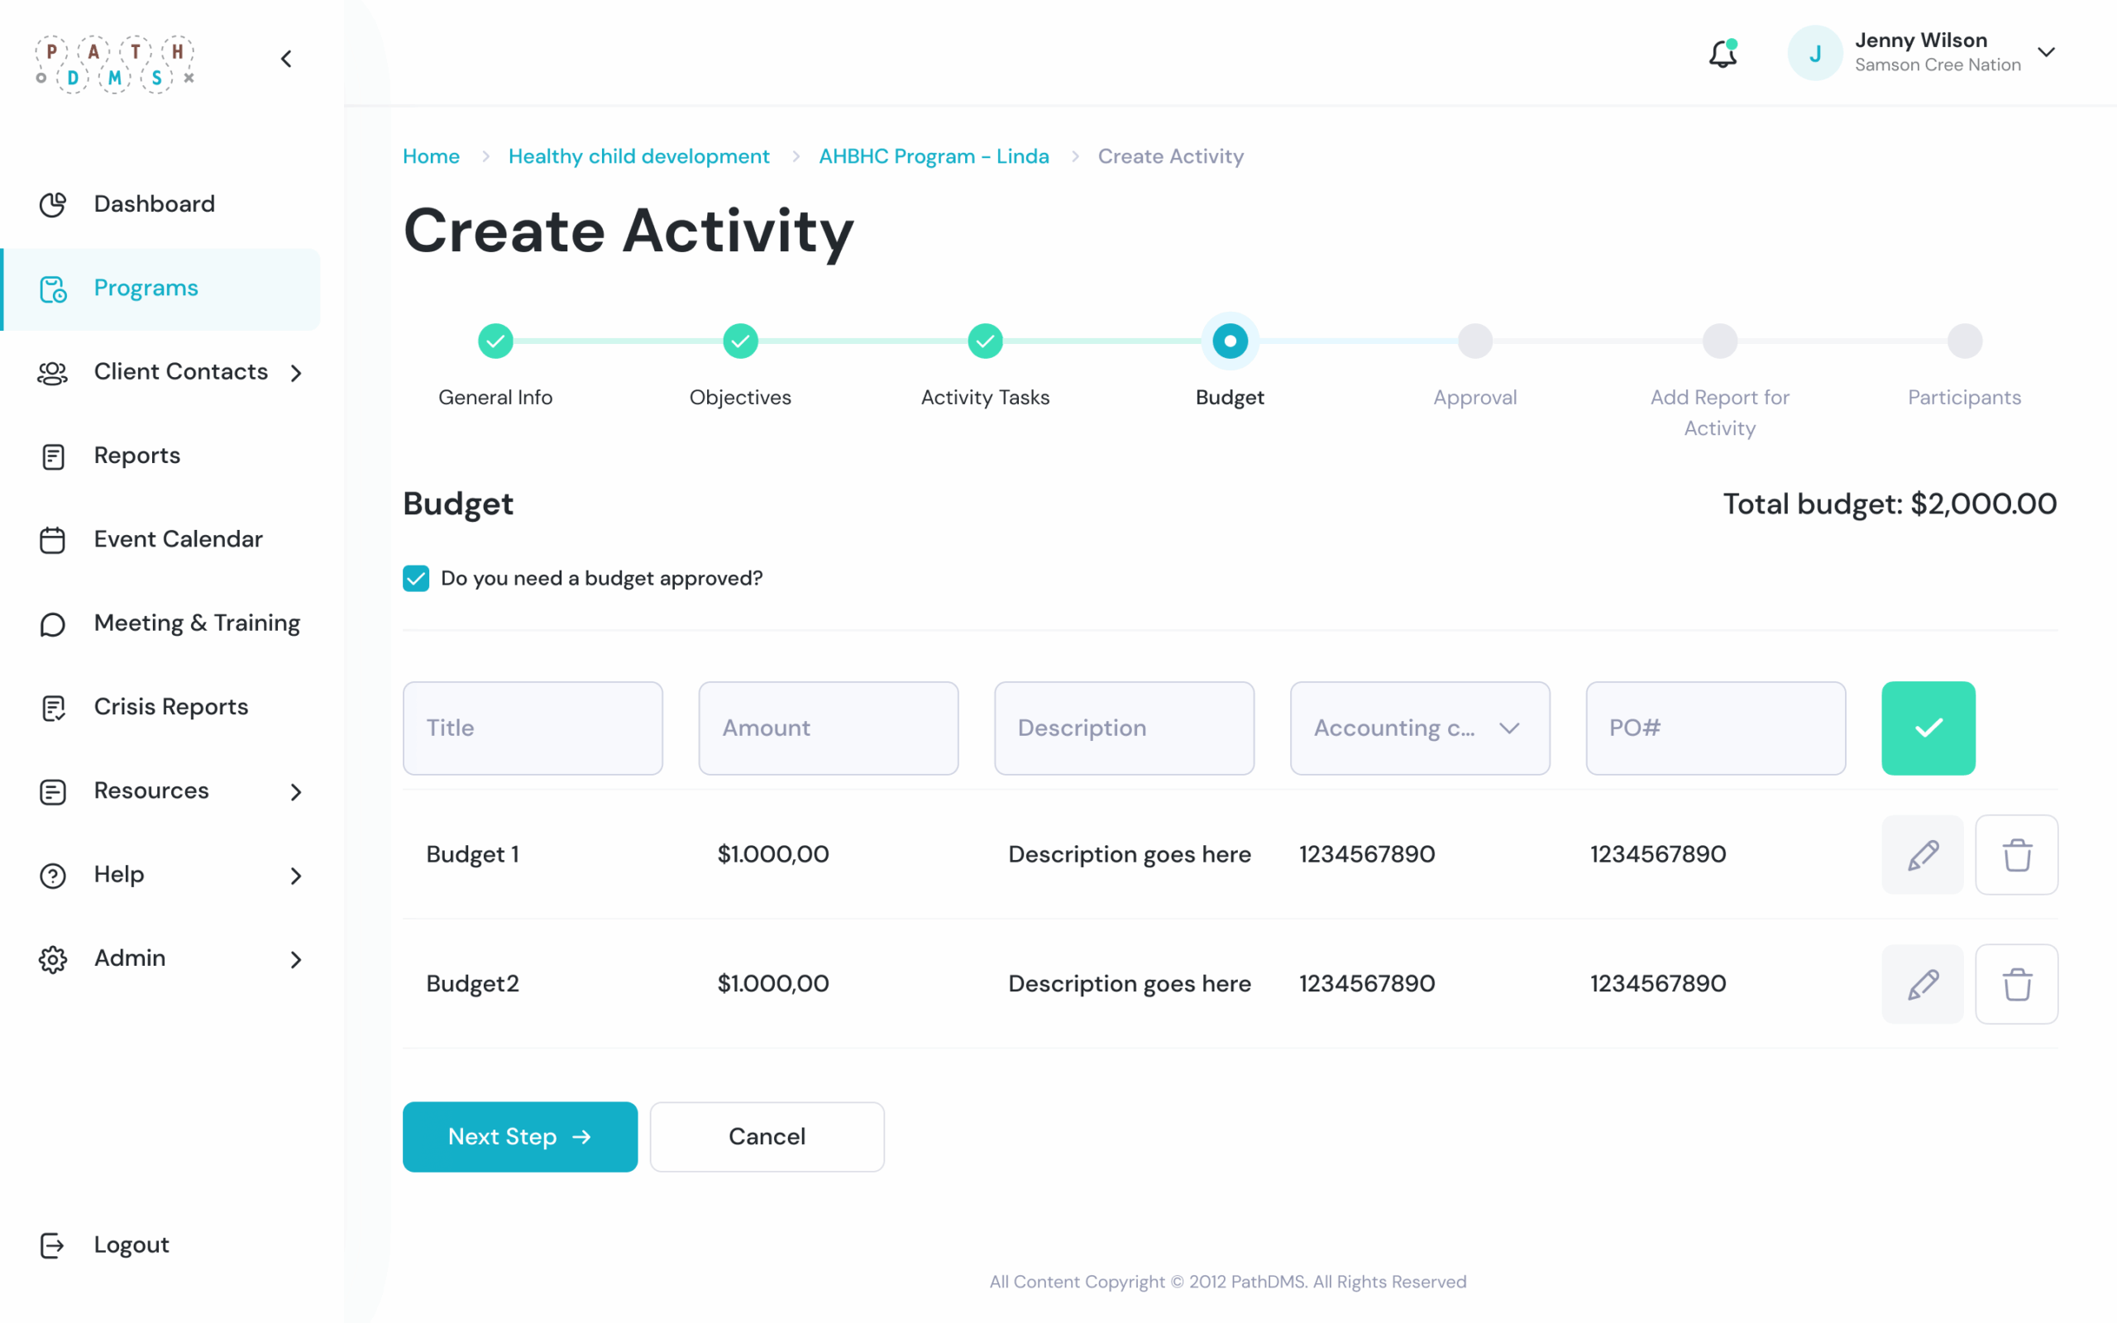
Task: Click Jenny Wilson's avatar circle
Action: tap(1815, 52)
